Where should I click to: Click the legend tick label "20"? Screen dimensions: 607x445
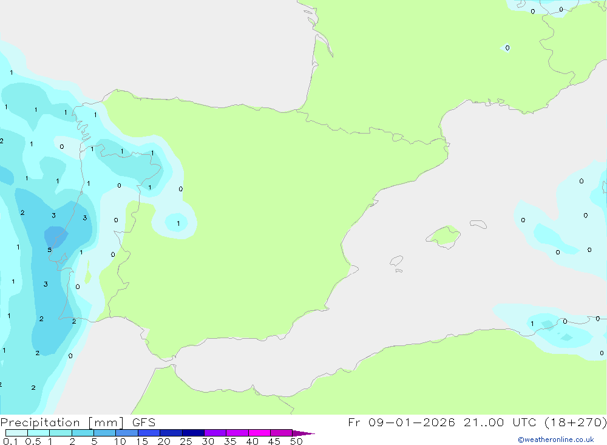[163, 441]
